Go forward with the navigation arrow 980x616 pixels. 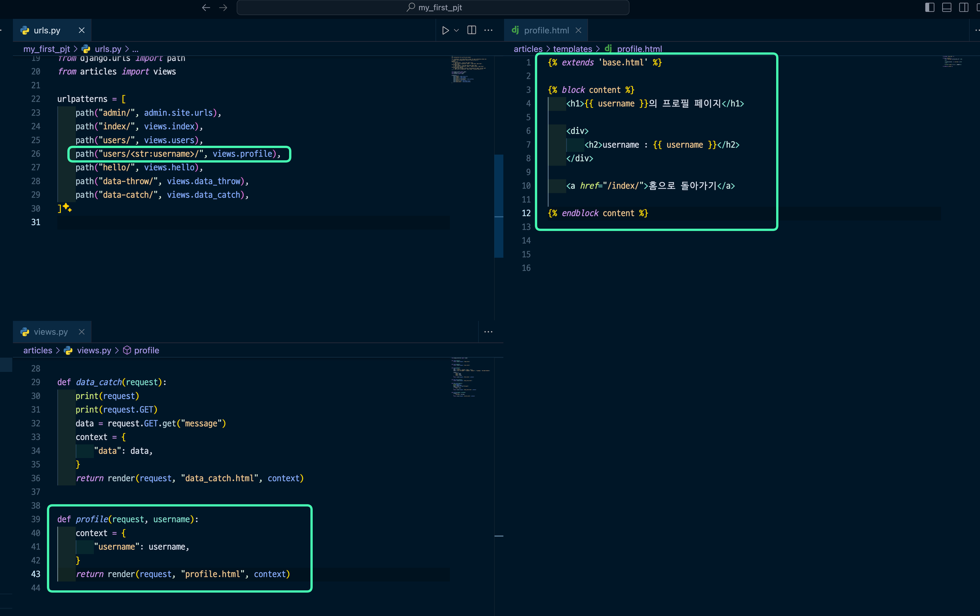[x=223, y=7]
